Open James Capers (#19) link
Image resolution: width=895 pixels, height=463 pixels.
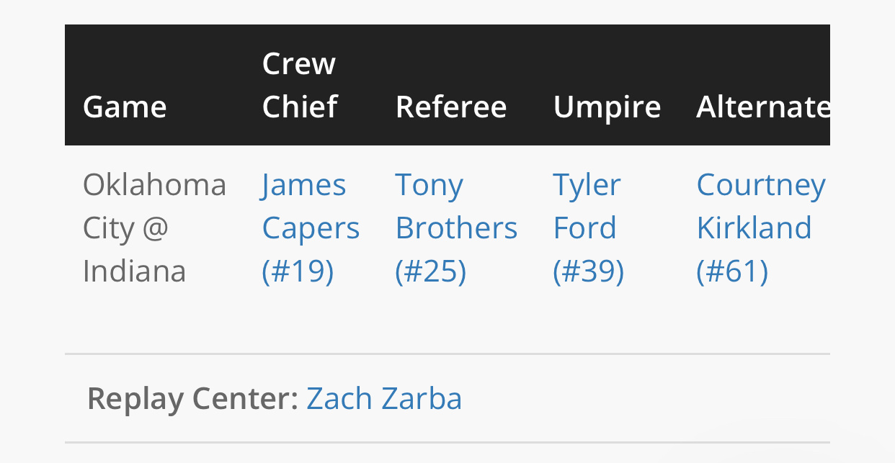click(x=311, y=228)
